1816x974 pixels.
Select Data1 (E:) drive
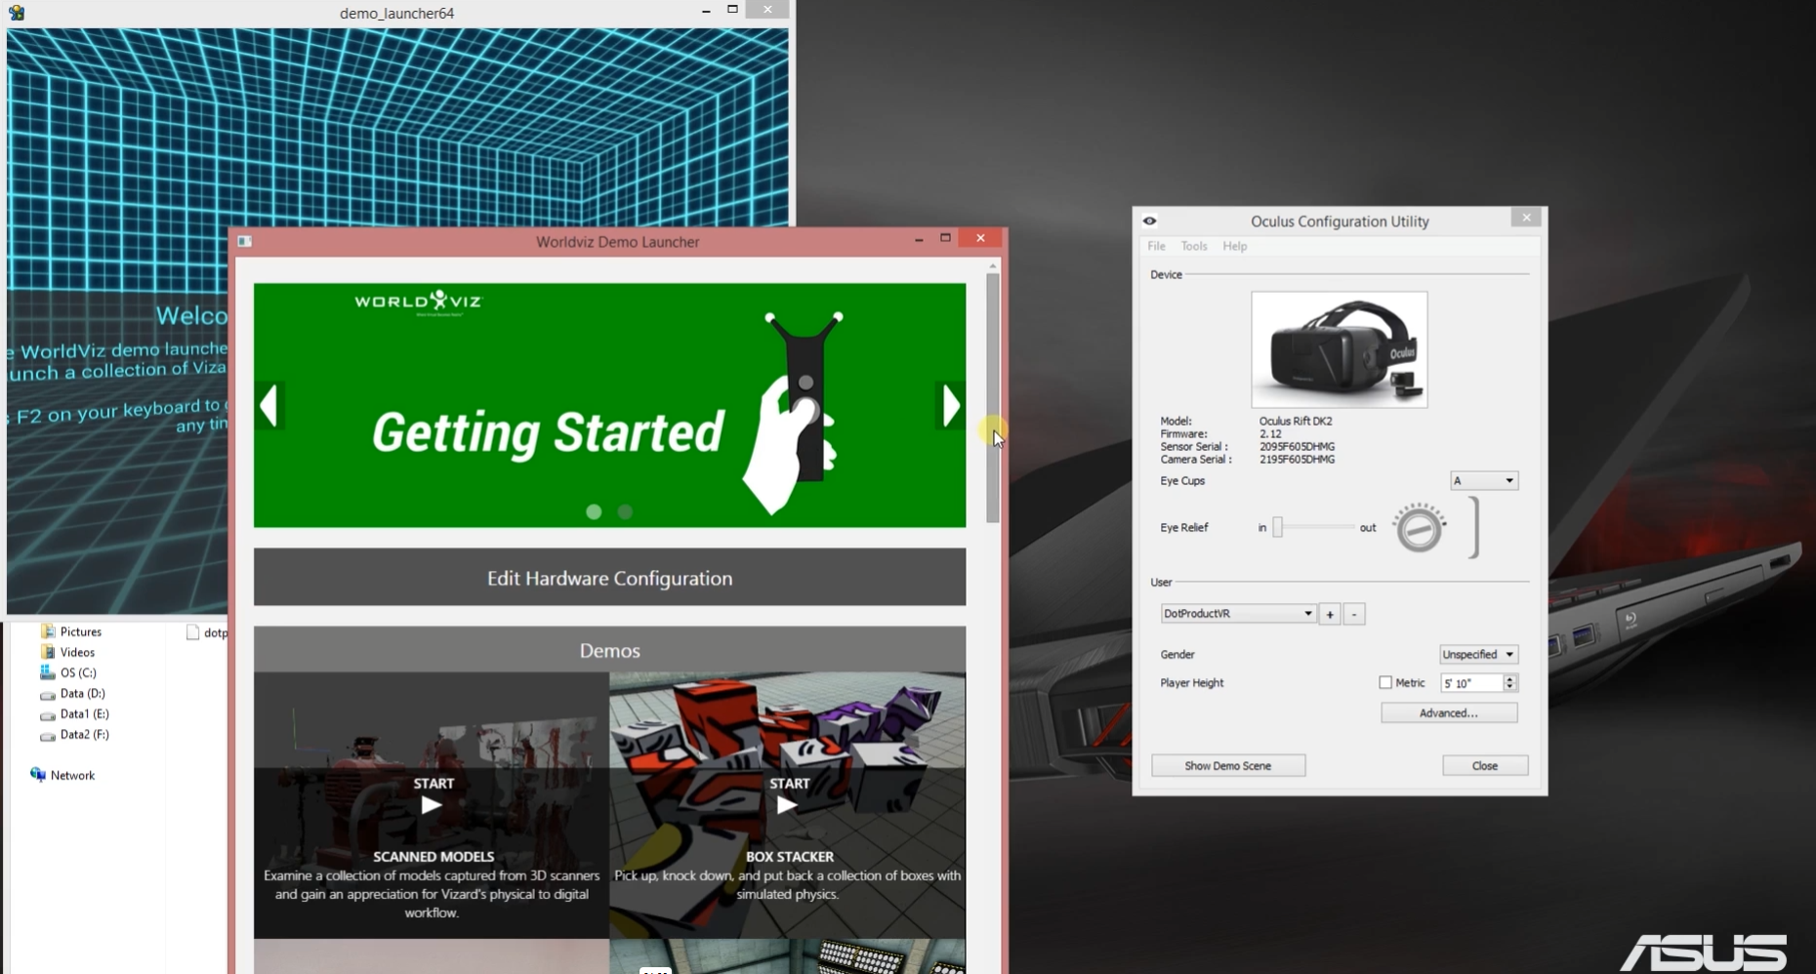point(74,713)
